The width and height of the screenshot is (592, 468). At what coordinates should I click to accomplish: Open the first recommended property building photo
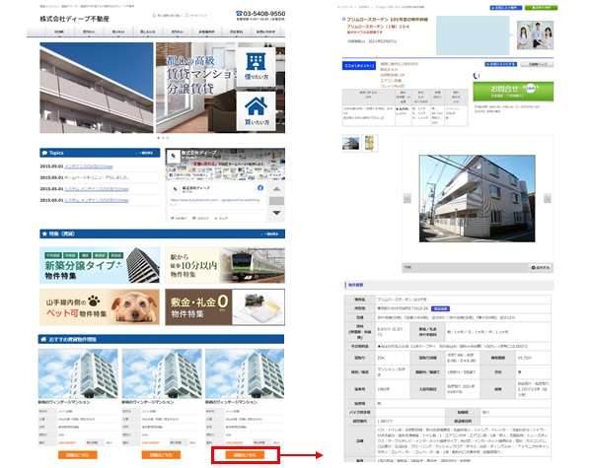click(78, 373)
